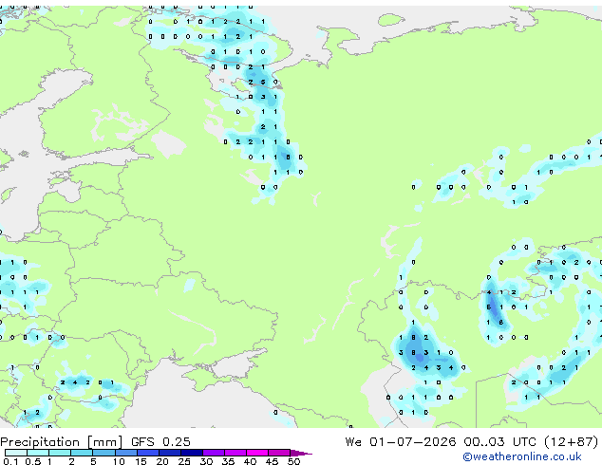The width and height of the screenshot is (602, 465).
Task: Click the legend value '45'
Action: 272,461
